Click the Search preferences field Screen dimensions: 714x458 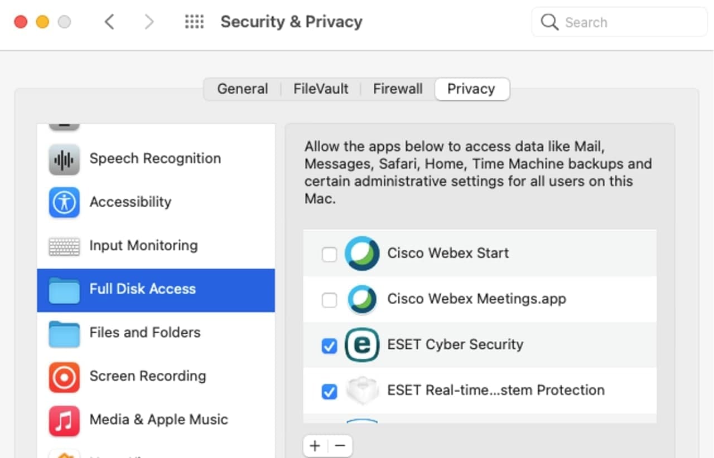(x=619, y=22)
